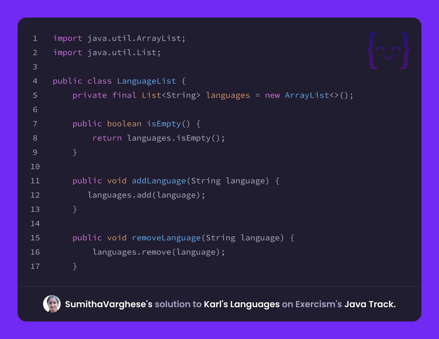Click line number 17
The width and height of the screenshot is (439, 339).
coord(35,266)
